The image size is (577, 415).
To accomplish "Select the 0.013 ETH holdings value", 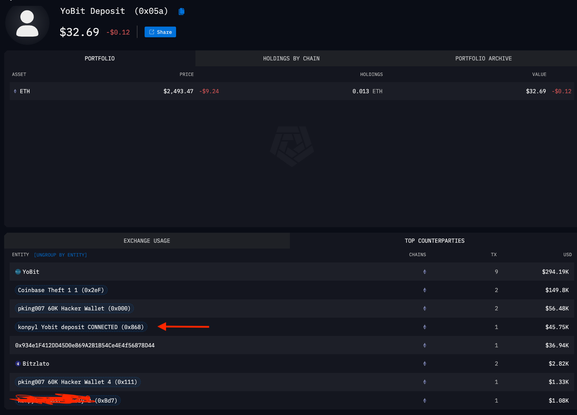I will tap(367, 91).
